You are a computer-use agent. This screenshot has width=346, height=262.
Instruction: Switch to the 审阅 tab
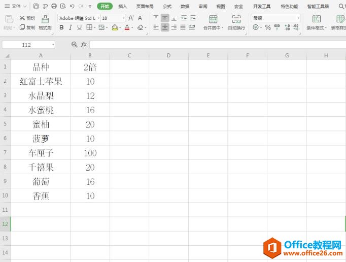203,7
